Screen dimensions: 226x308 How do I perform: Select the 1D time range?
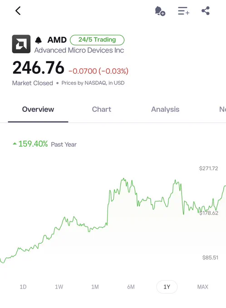[23, 287]
